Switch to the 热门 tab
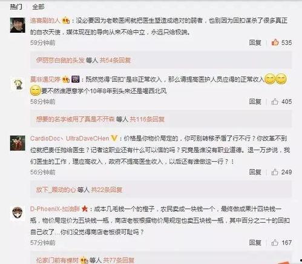The height and width of the screenshot is (264, 302). [x=16, y=7]
